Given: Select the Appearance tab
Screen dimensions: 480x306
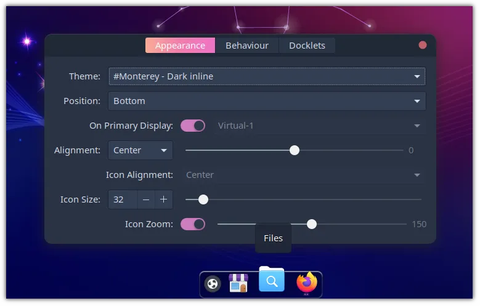Looking at the screenshot, I should pyautogui.click(x=180, y=46).
